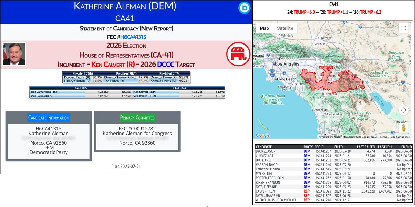Select the PATEL, SHAAF MR candidate row
415x207 pixels.
click(334, 196)
